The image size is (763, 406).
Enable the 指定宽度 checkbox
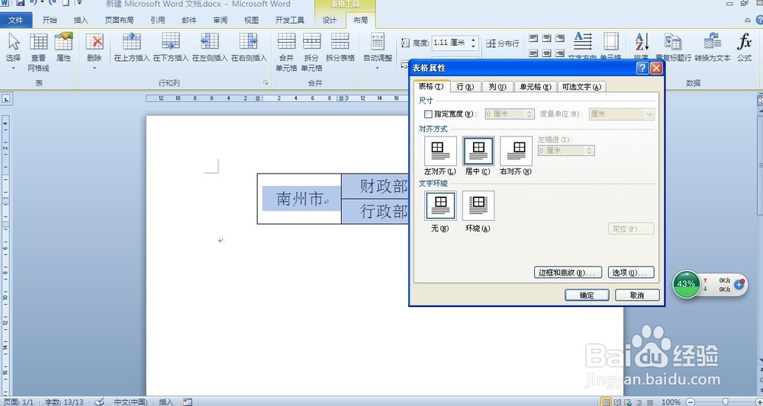[x=428, y=114]
